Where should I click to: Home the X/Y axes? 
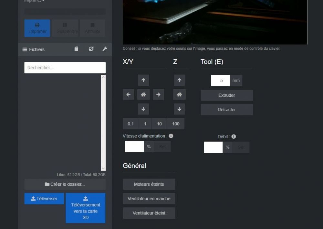143,95
